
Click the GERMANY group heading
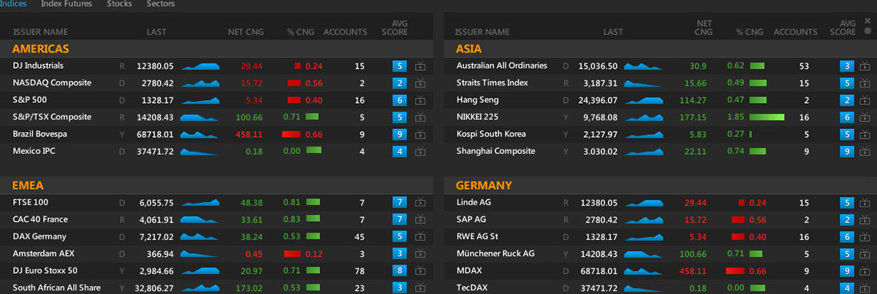click(x=484, y=185)
